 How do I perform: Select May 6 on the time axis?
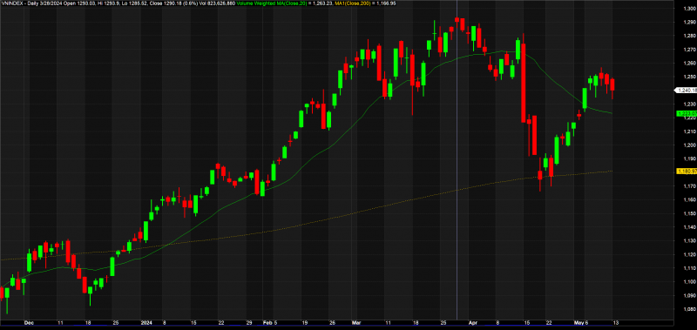581,322
